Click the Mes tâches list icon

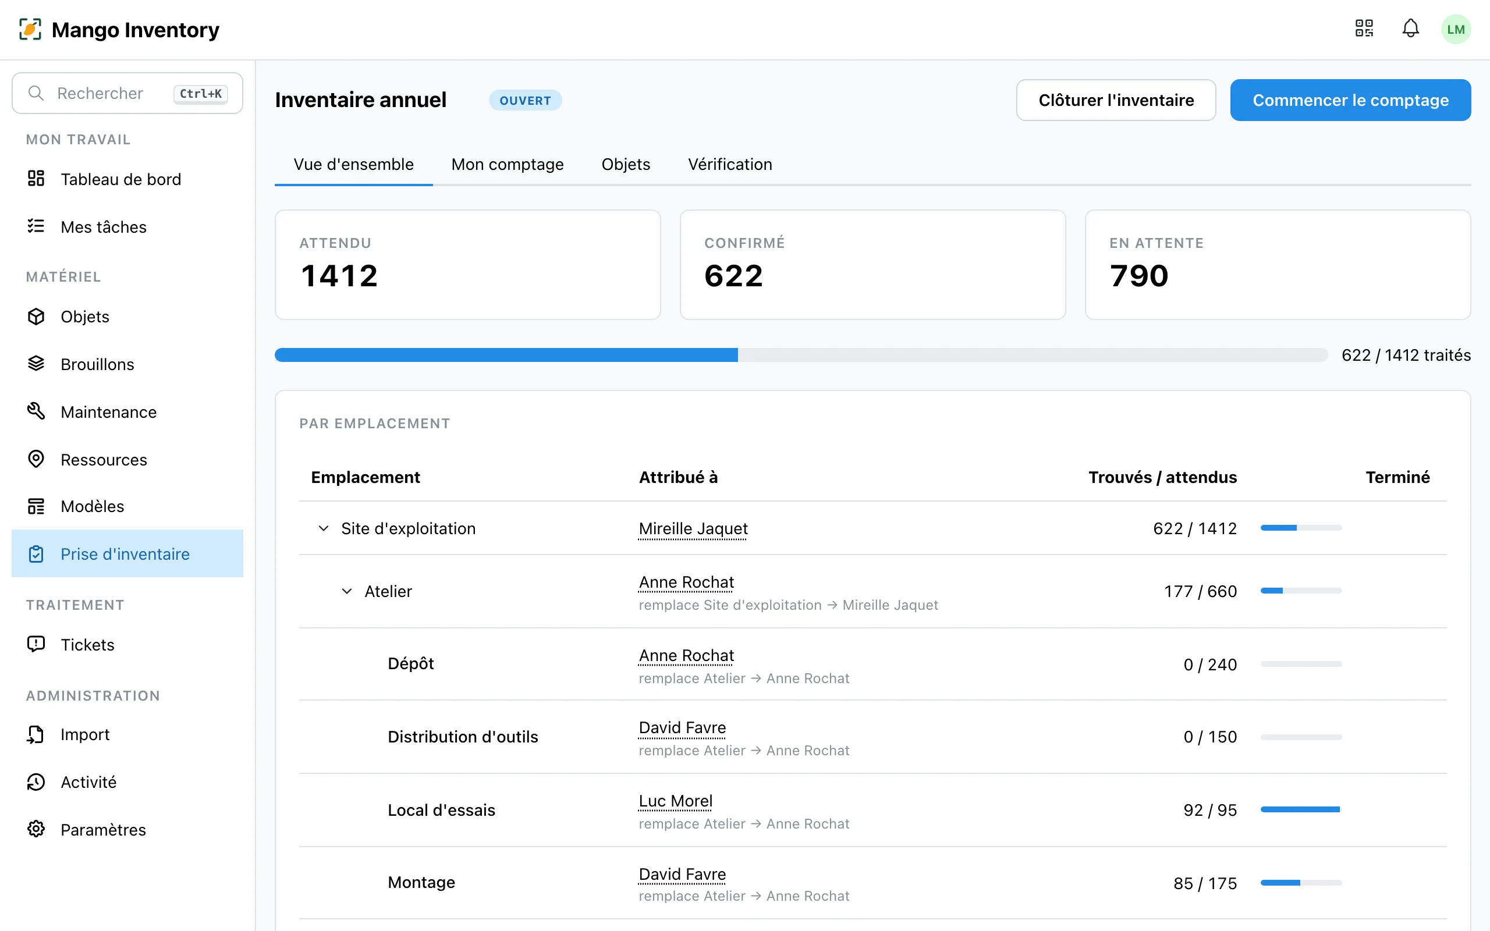tap(36, 226)
